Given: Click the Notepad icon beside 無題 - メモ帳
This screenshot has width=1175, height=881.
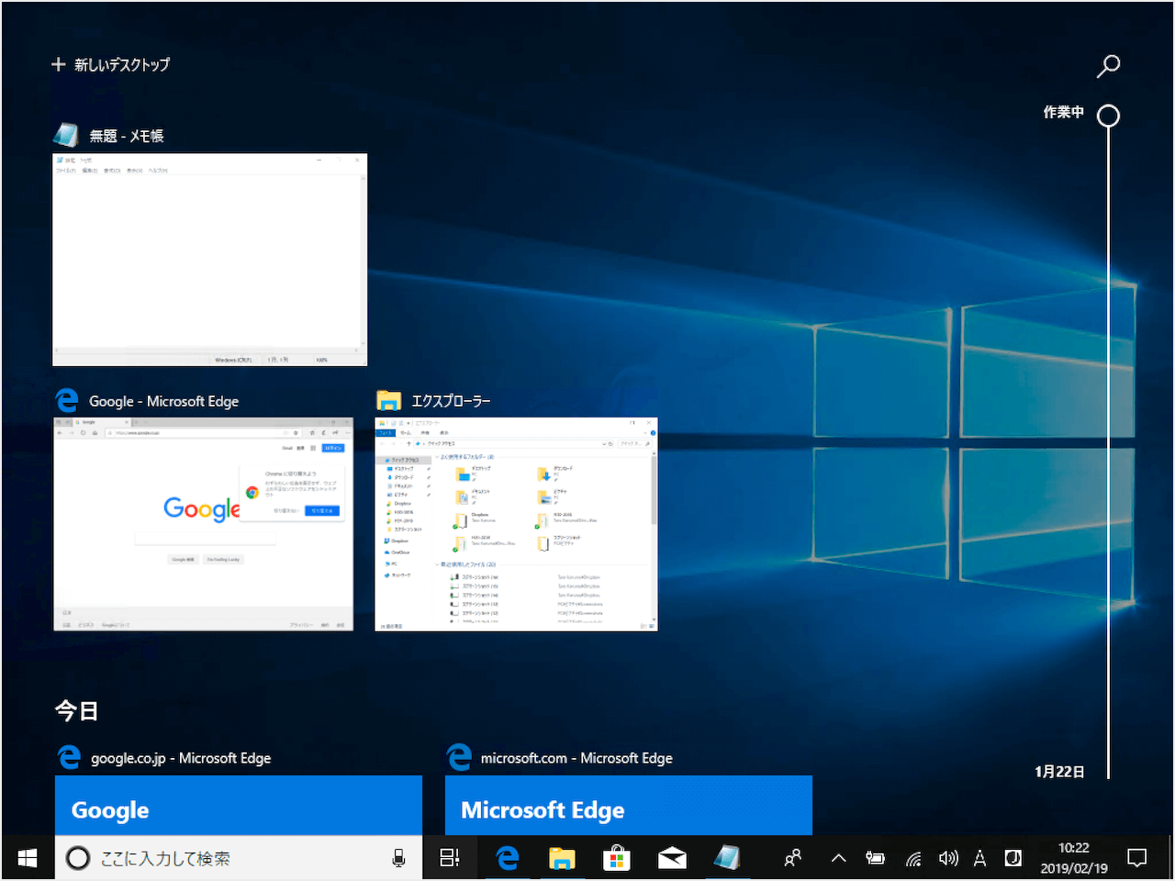Looking at the screenshot, I should [x=66, y=135].
